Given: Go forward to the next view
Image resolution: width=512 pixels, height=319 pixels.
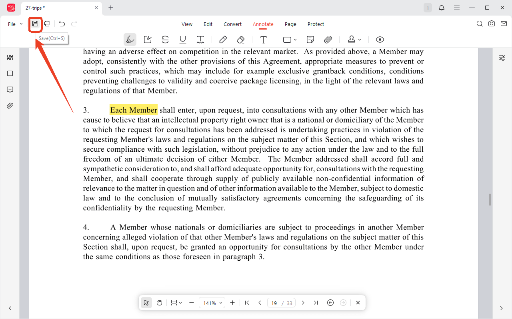Looking at the screenshot, I should click(343, 303).
